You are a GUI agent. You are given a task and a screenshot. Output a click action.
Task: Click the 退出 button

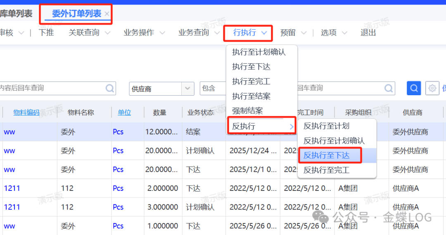tap(368, 33)
